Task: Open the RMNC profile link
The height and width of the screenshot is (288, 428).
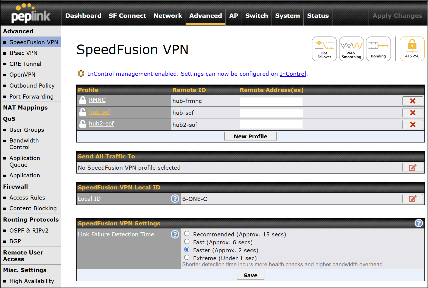Action: 97,100
